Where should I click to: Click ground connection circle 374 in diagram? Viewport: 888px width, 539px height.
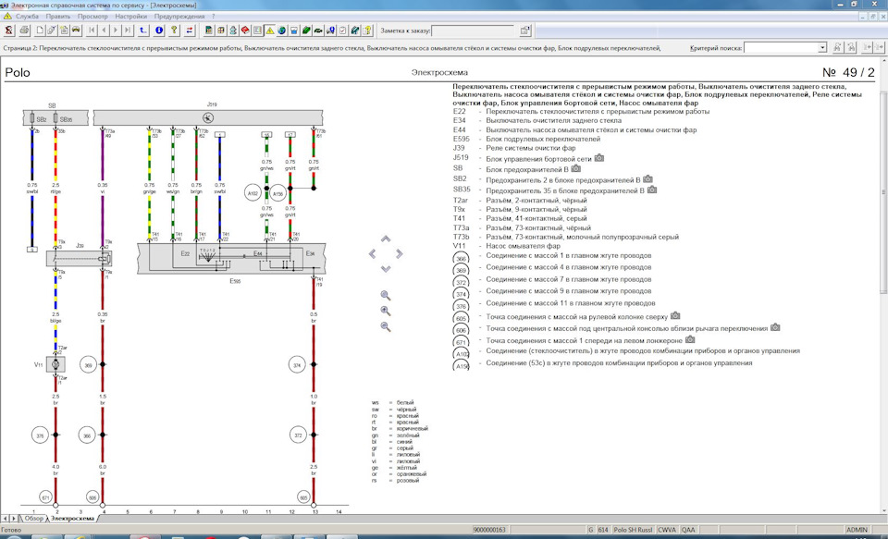[x=297, y=365]
